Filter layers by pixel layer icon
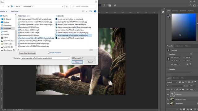Viewport: 198px width, 111px height. pyautogui.click(x=180, y=82)
